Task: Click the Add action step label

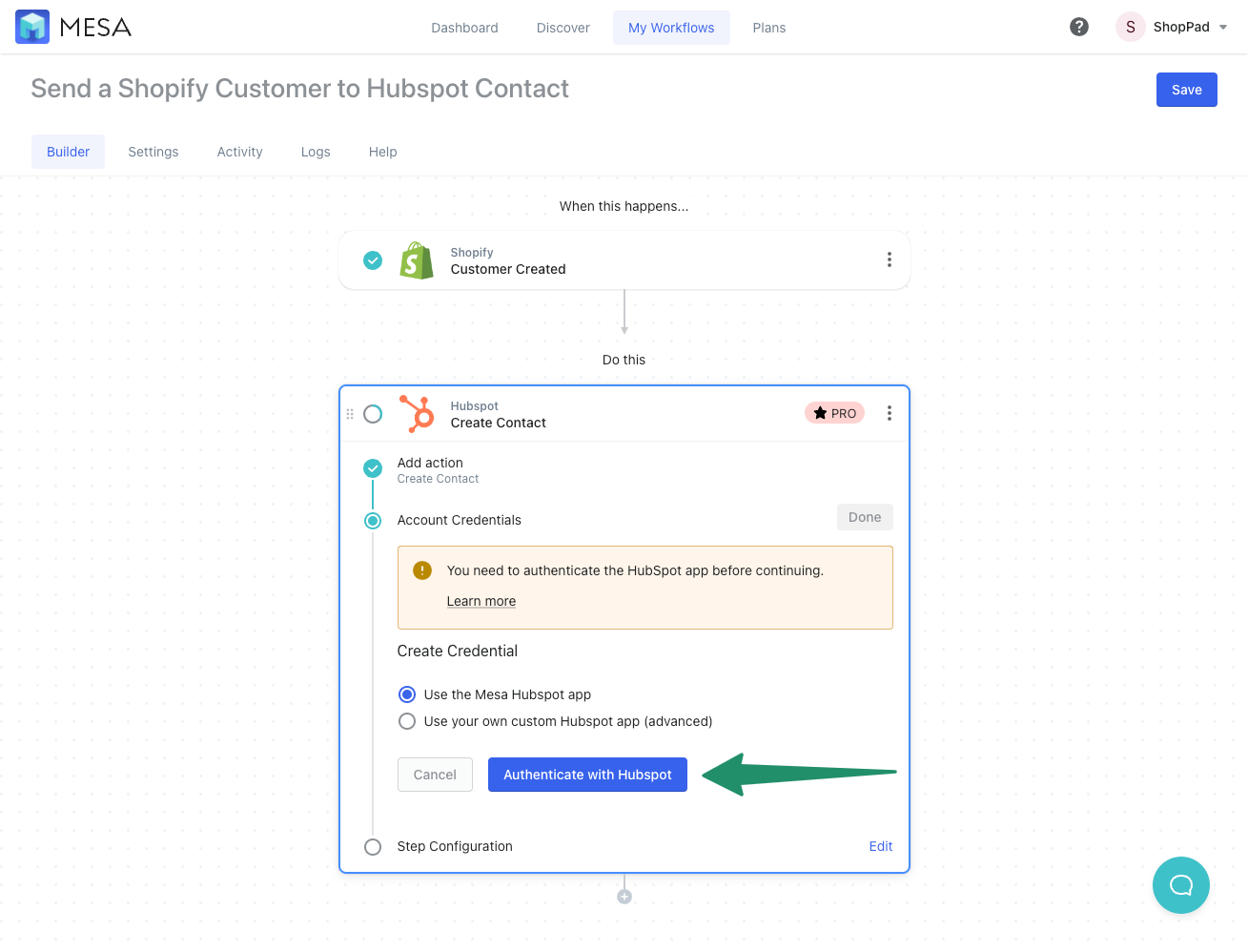Action: pyautogui.click(x=430, y=463)
